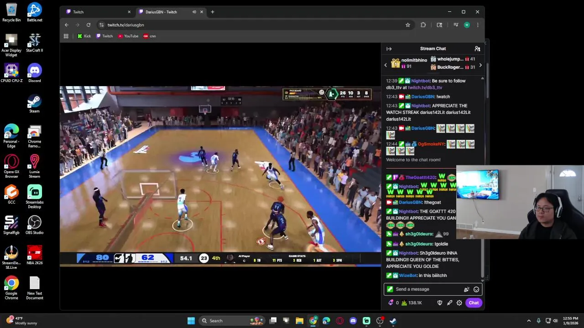Open the Chrome side panel icon
584x328 pixels.
click(x=439, y=25)
